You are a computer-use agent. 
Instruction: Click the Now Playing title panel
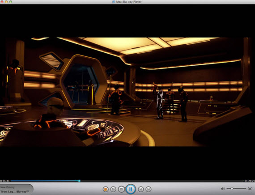(x=16, y=190)
